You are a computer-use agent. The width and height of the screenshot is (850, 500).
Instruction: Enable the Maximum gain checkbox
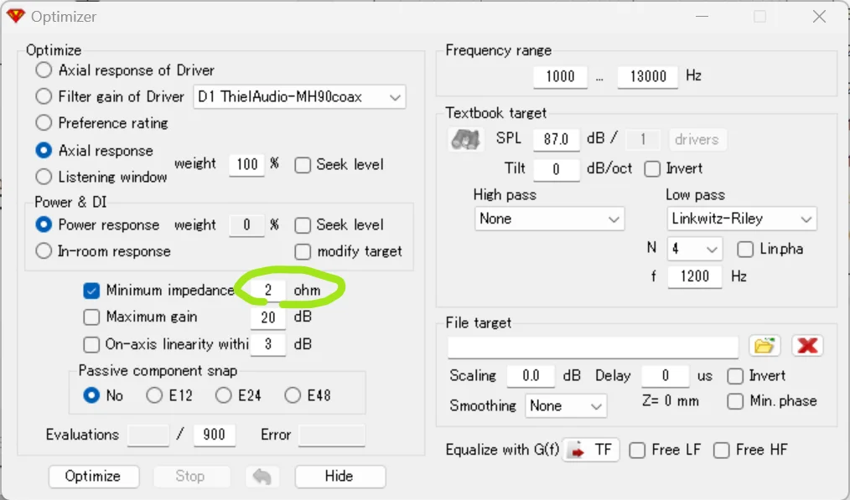(x=92, y=317)
